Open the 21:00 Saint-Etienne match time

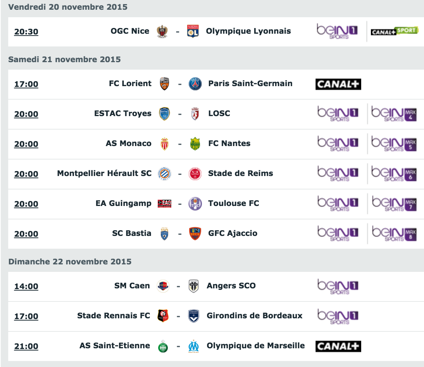pos(26,346)
